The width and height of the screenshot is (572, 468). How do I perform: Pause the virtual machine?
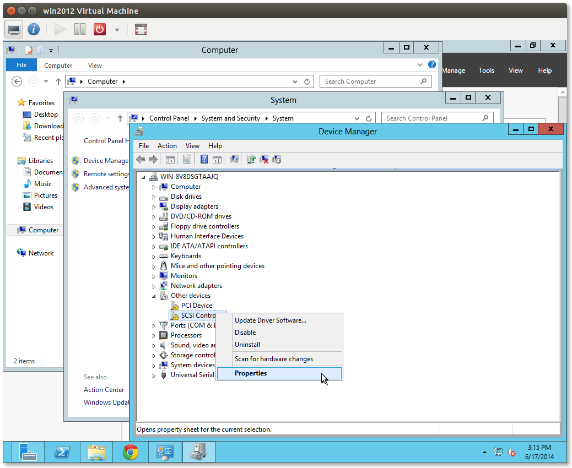79,29
